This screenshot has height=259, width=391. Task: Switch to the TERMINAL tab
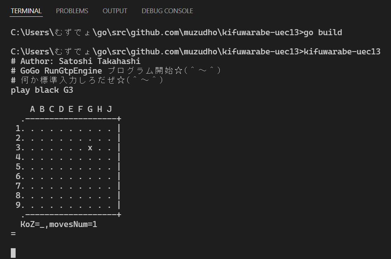[26, 11]
